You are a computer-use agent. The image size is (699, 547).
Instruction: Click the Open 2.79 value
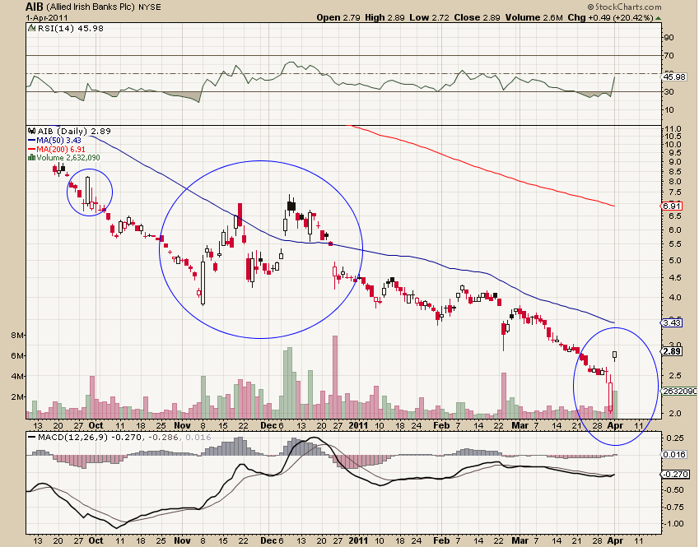[338, 18]
